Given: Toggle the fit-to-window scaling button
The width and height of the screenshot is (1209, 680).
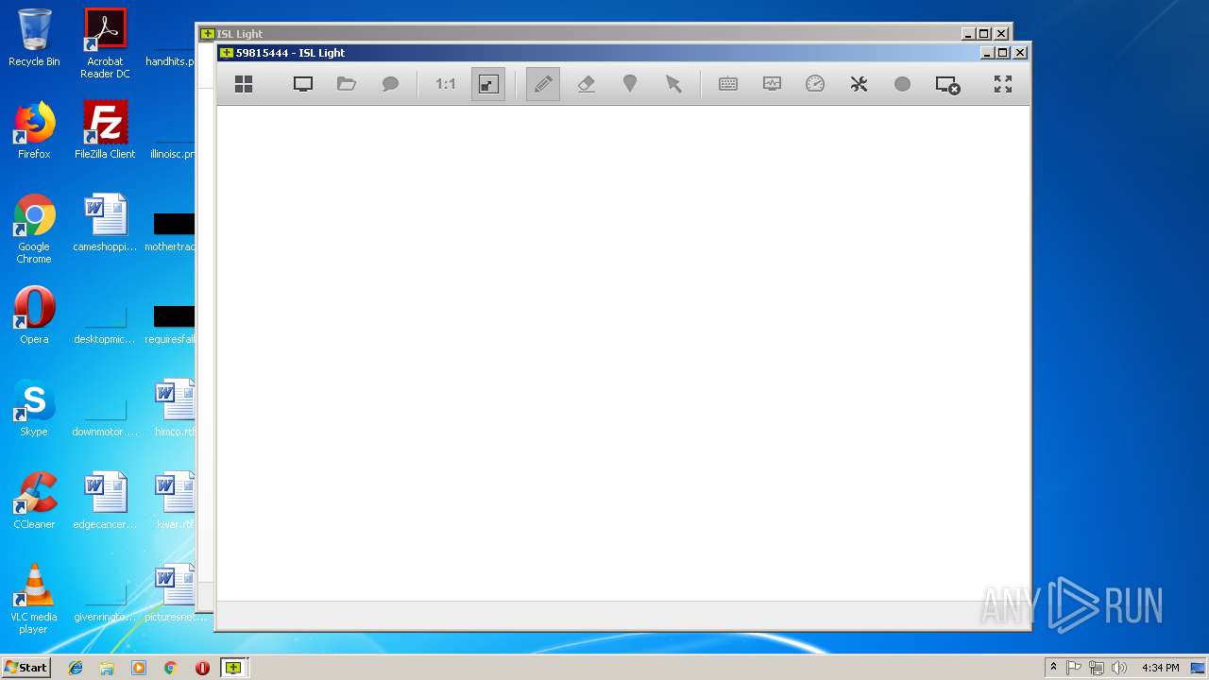Looking at the screenshot, I should tap(488, 84).
